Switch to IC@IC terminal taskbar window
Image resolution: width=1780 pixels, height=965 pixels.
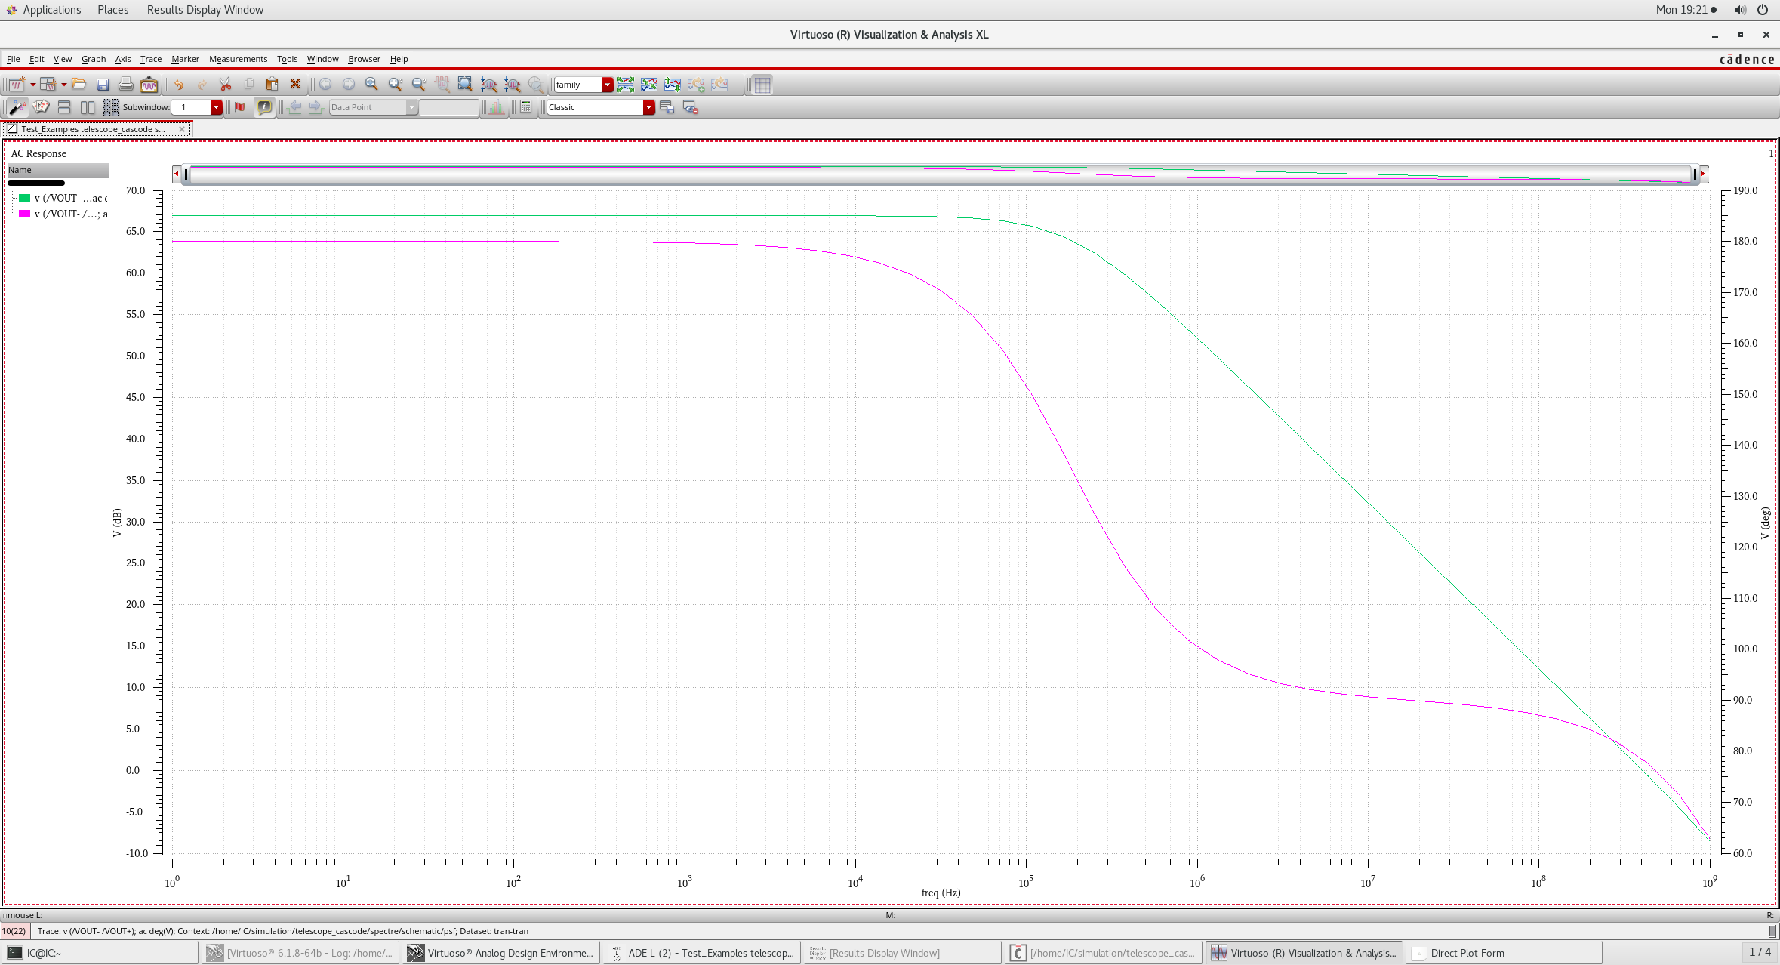pyautogui.click(x=101, y=953)
